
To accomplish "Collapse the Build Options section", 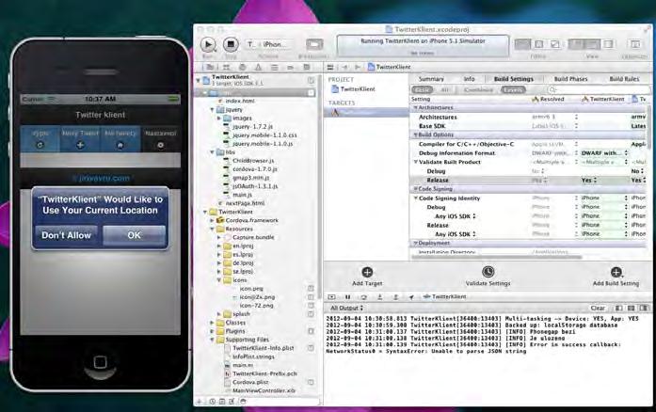I will pos(416,135).
